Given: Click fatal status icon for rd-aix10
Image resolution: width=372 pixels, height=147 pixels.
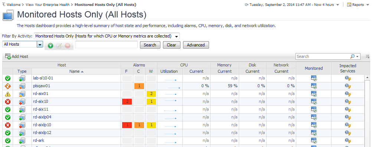Looking at the screenshot, I should click(x=7, y=101).
